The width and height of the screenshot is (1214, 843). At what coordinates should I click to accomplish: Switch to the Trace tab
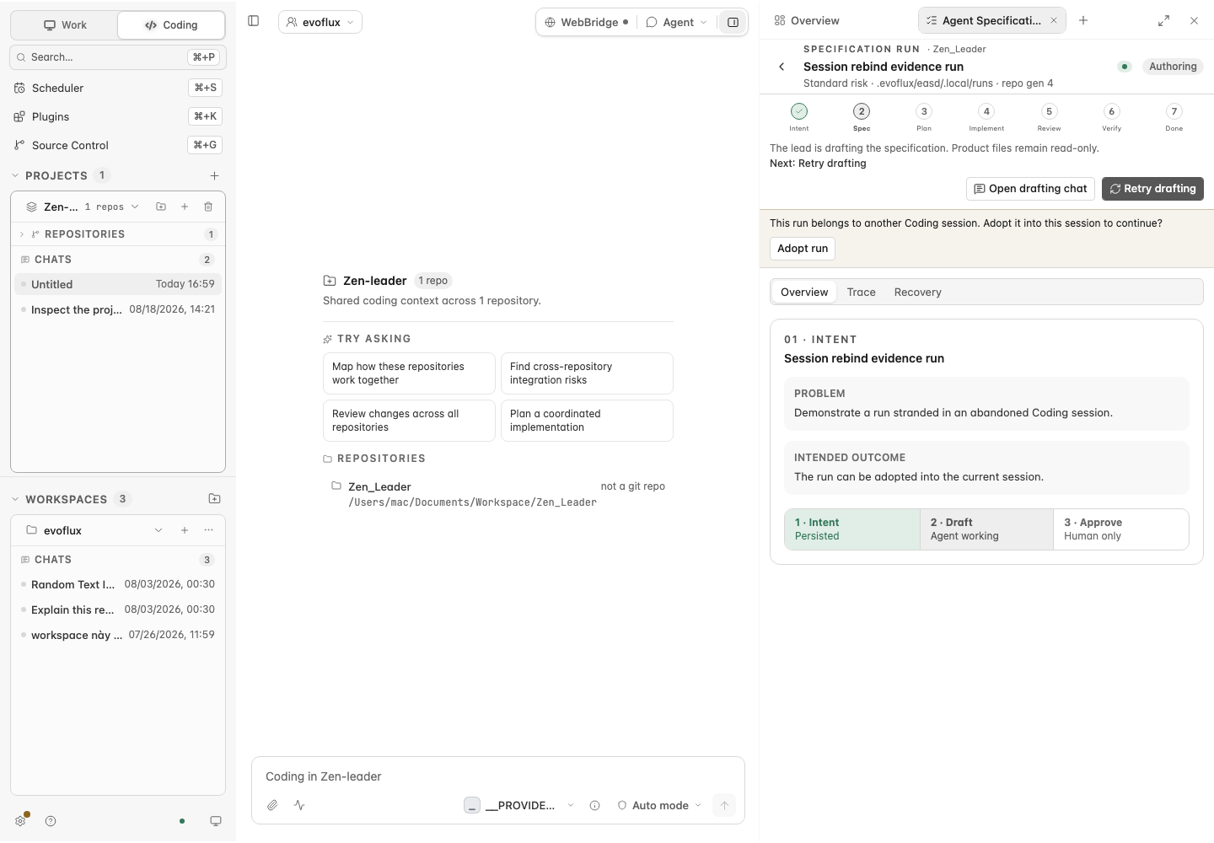(x=861, y=292)
